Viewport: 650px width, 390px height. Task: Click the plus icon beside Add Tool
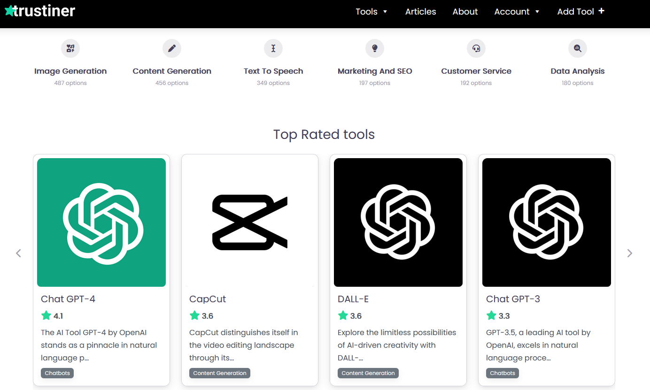602,11
